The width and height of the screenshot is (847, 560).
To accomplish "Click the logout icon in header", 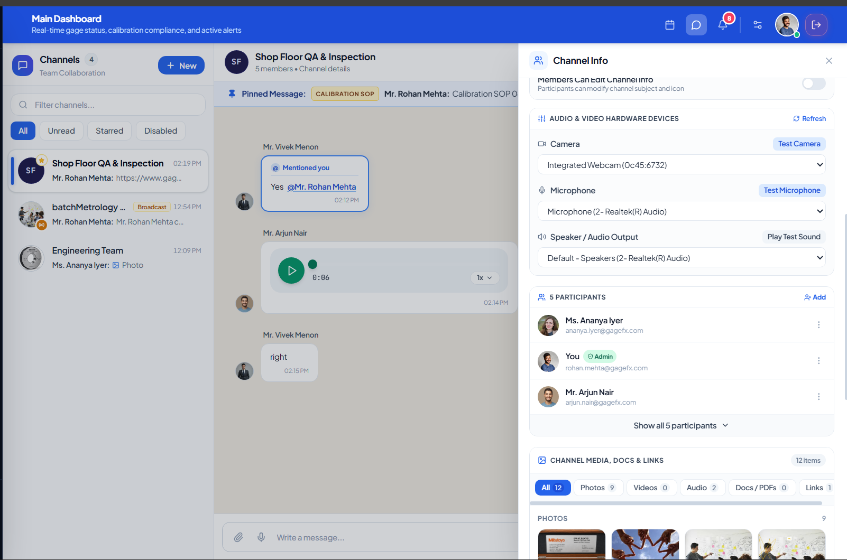I will click(x=816, y=25).
